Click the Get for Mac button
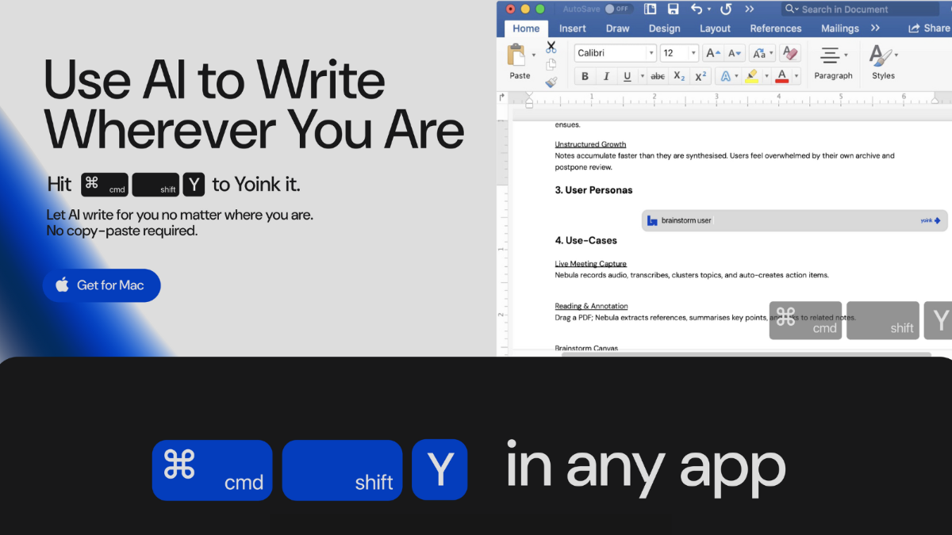The image size is (952, 535). [102, 285]
